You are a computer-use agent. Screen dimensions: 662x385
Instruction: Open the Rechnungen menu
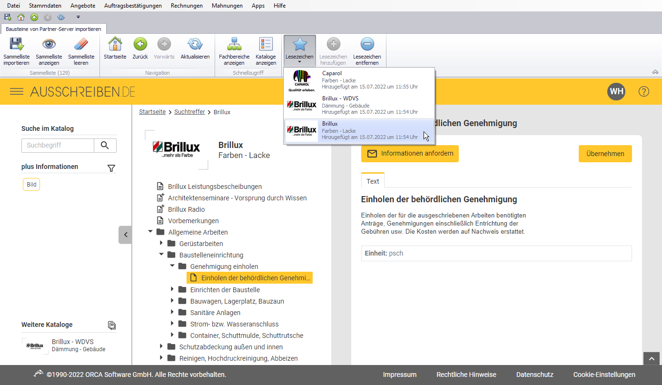point(187,6)
